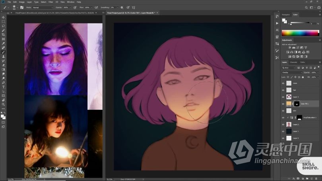Select the Move tool
This screenshot has height=181, width=322.
click(3, 17)
